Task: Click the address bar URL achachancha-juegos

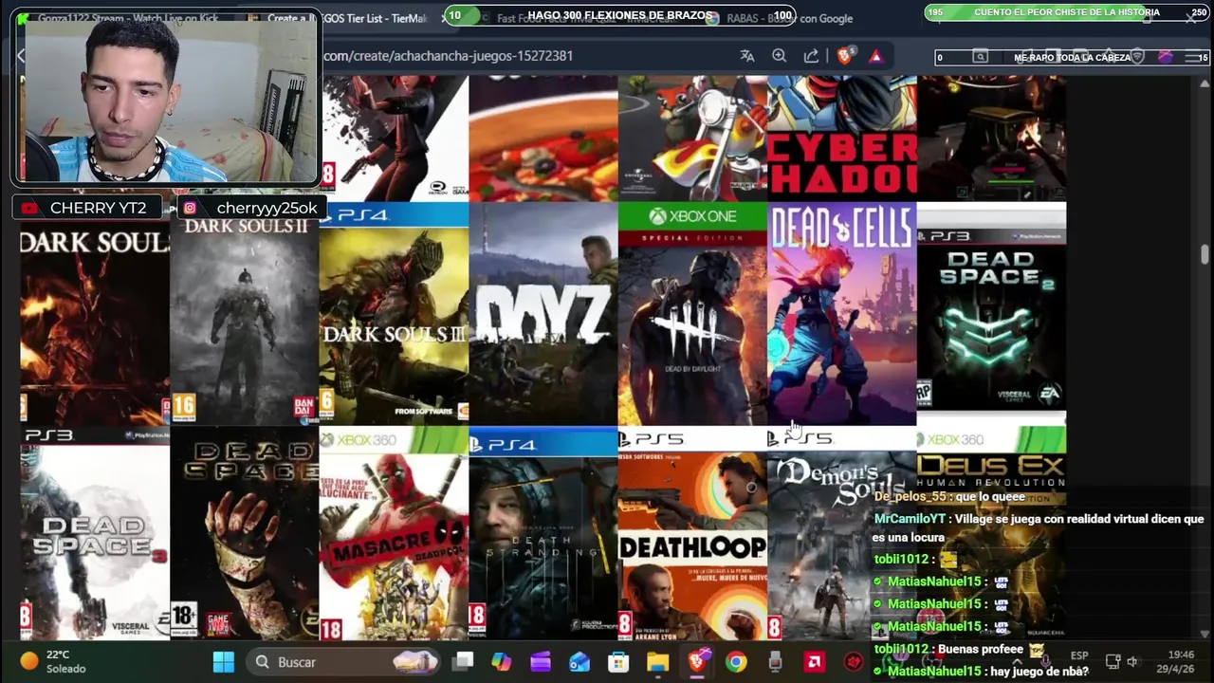Action: point(448,56)
